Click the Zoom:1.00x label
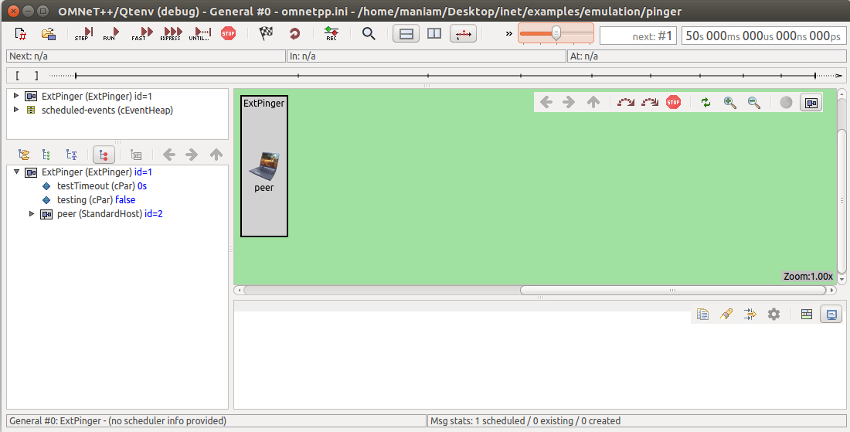The height and width of the screenshot is (432, 850). (807, 277)
